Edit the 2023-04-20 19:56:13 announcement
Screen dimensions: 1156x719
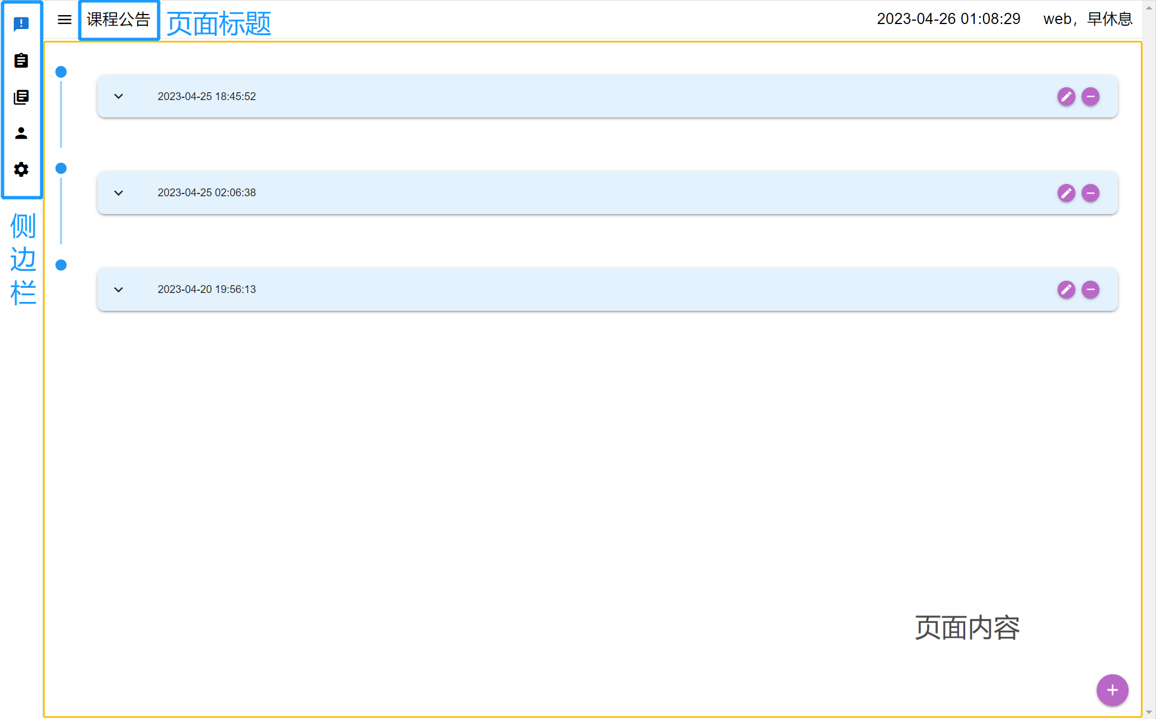coord(1066,290)
